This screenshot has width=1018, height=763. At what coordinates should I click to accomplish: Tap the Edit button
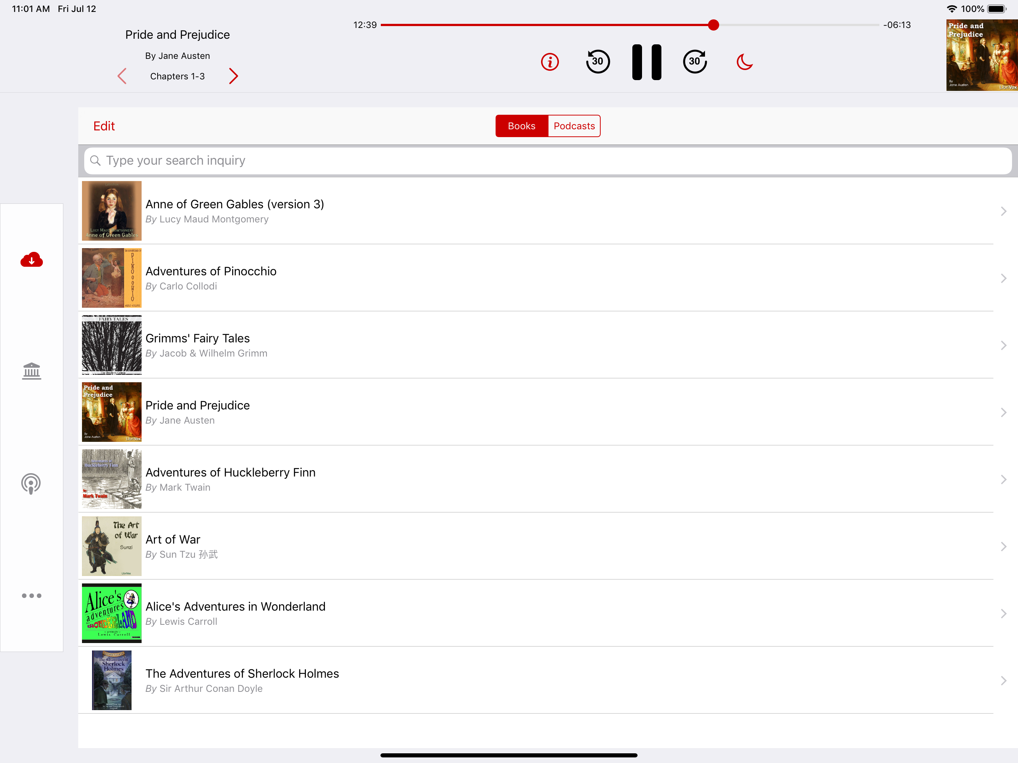tap(104, 126)
